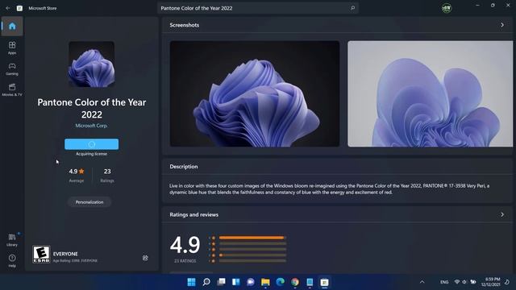516x290 pixels.
Task: Click the 'Acquiring license' status text
Action: [91, 154]
